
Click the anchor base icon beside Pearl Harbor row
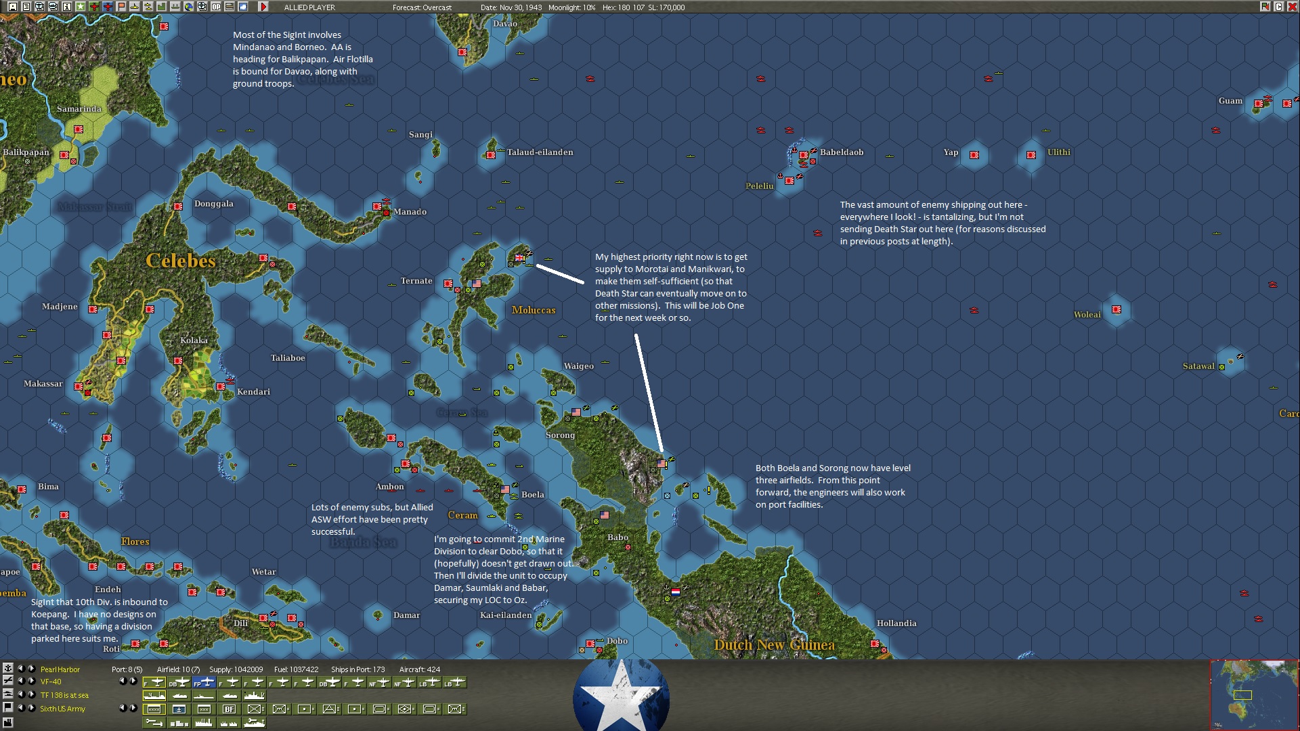(x=8, y=668)
